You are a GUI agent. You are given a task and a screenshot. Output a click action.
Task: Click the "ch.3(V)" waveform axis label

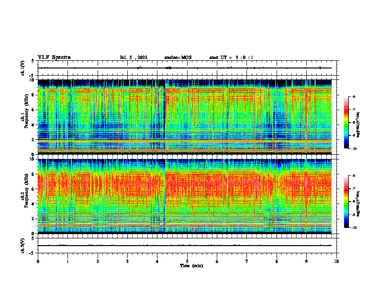pyautogui.click(x=22, y=246)
